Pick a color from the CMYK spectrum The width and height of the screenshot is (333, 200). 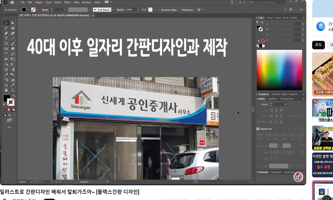(279, 70)
